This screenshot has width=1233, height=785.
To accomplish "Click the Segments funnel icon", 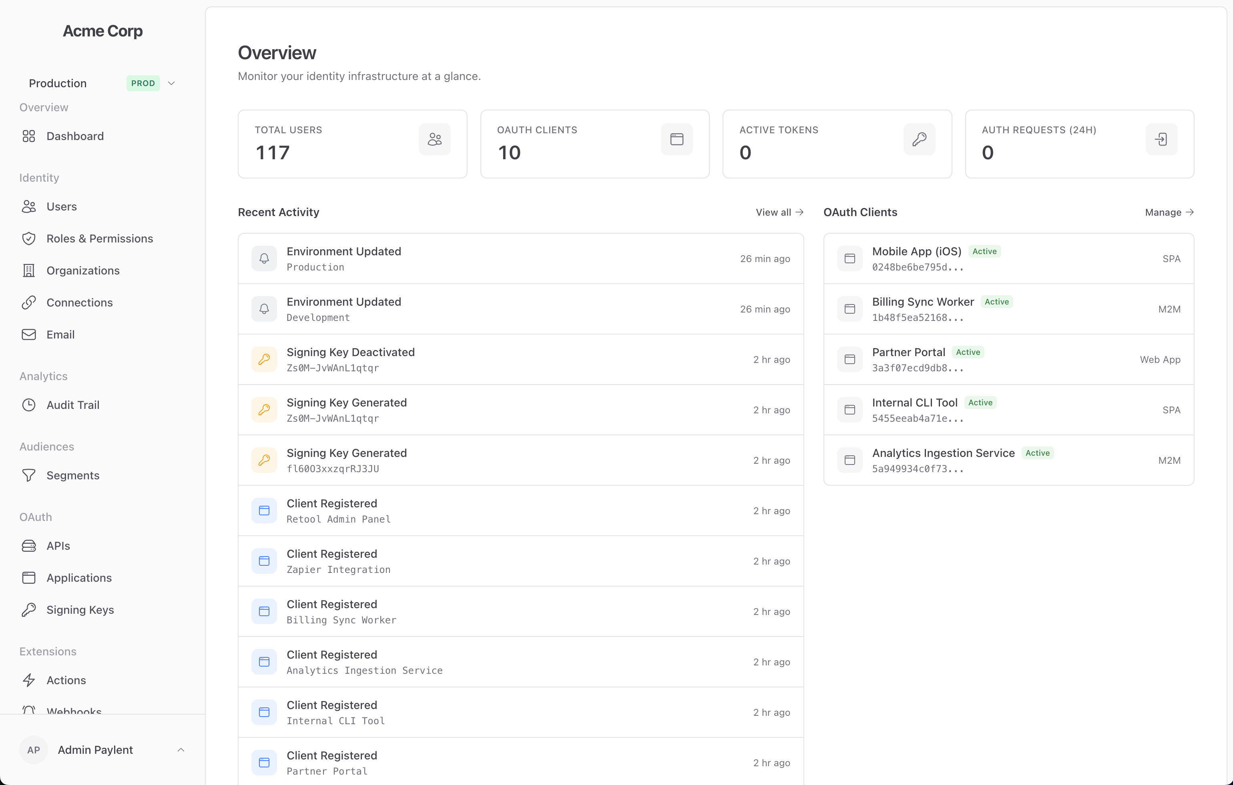I will [x=29, y=475].
